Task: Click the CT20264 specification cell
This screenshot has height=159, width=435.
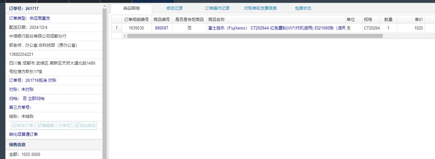Action: 371,28
